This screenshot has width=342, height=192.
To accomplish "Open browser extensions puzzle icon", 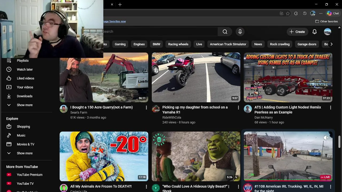I will (296, 13).
